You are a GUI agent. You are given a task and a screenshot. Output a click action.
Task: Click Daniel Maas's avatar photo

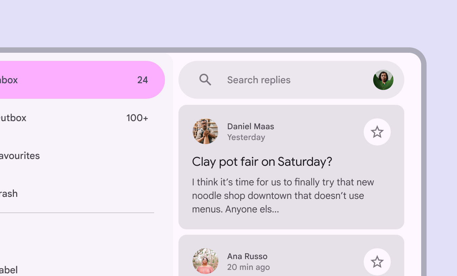206,131
